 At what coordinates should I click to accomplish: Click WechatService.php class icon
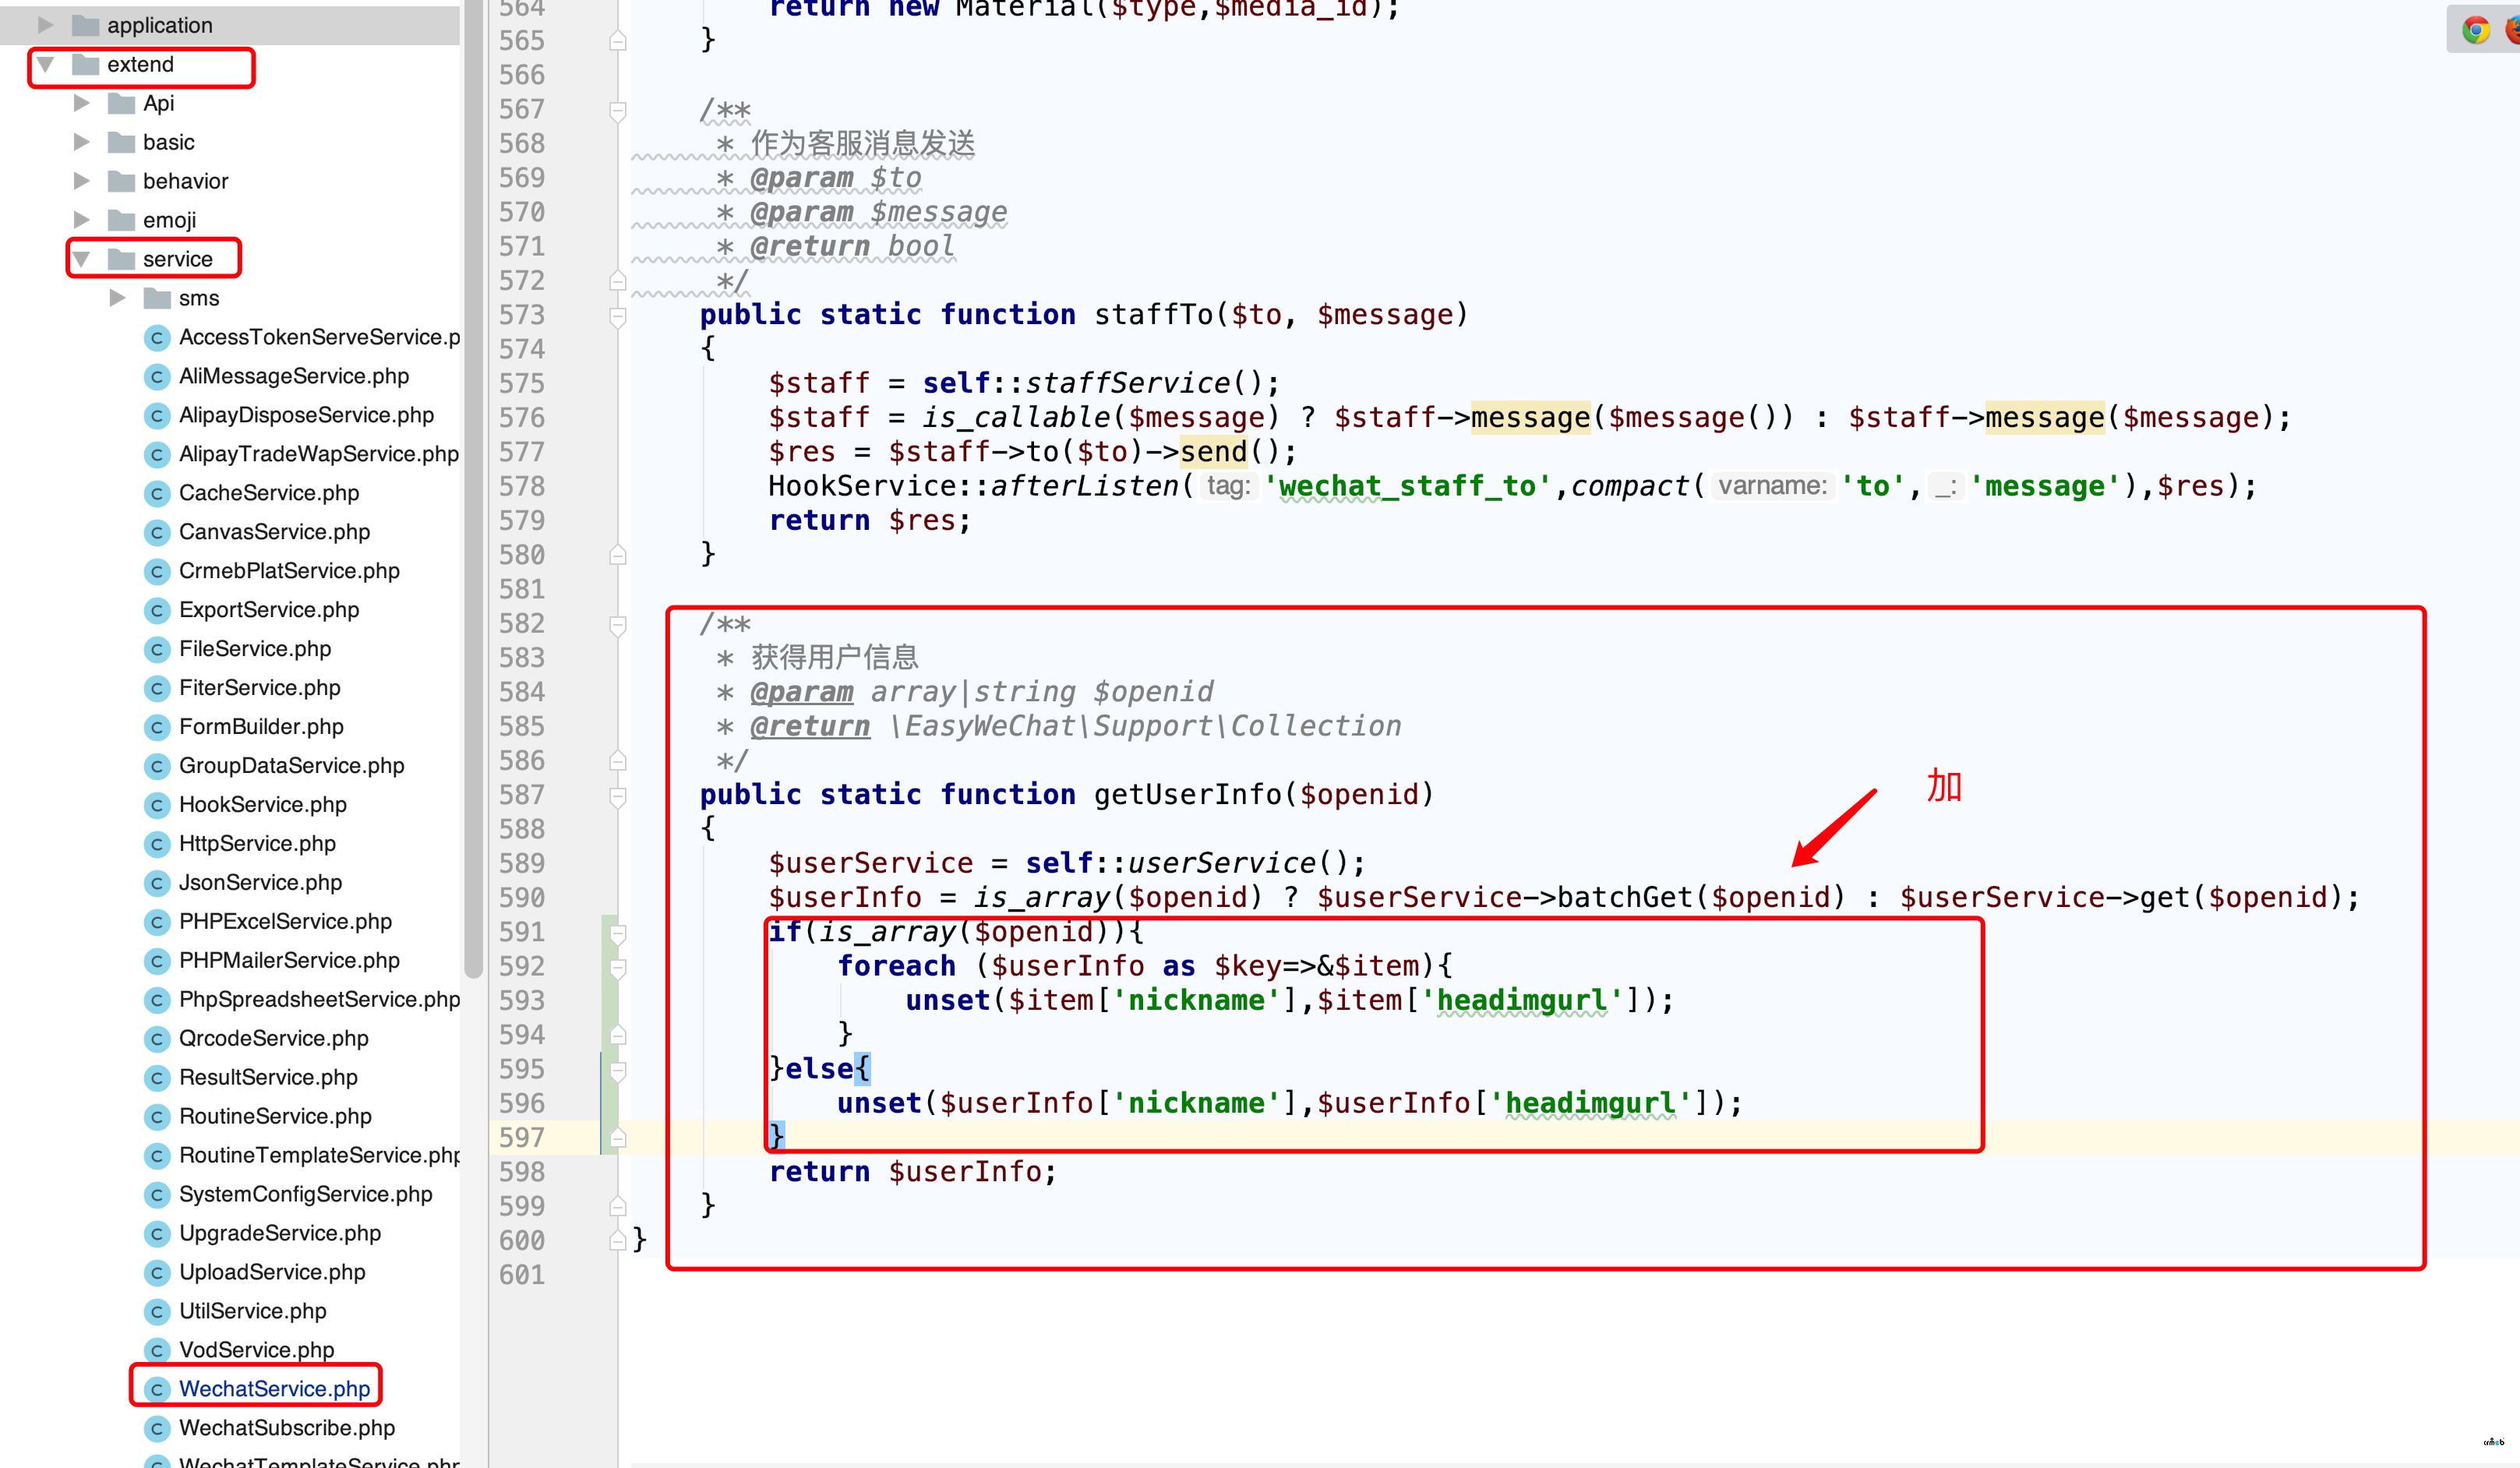tap(157, 1389)
